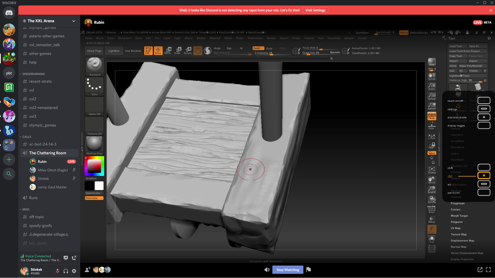Image resolution: width=495 pixels, height=278 pixels.
Task: Collapse the MISC channel category
Action: point(26,209)
